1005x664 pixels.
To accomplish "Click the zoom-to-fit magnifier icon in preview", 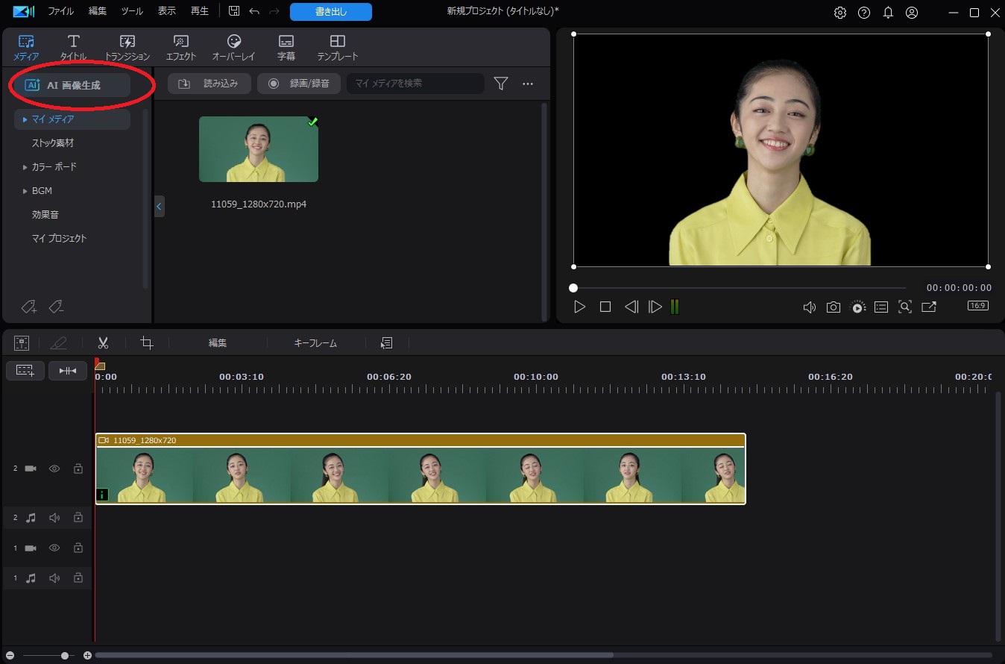I will pyautogui.click(x=904, y=307).
